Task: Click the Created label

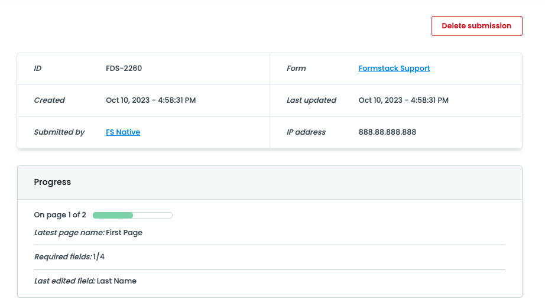Action: pyautogui.click(x=50, y=100)
